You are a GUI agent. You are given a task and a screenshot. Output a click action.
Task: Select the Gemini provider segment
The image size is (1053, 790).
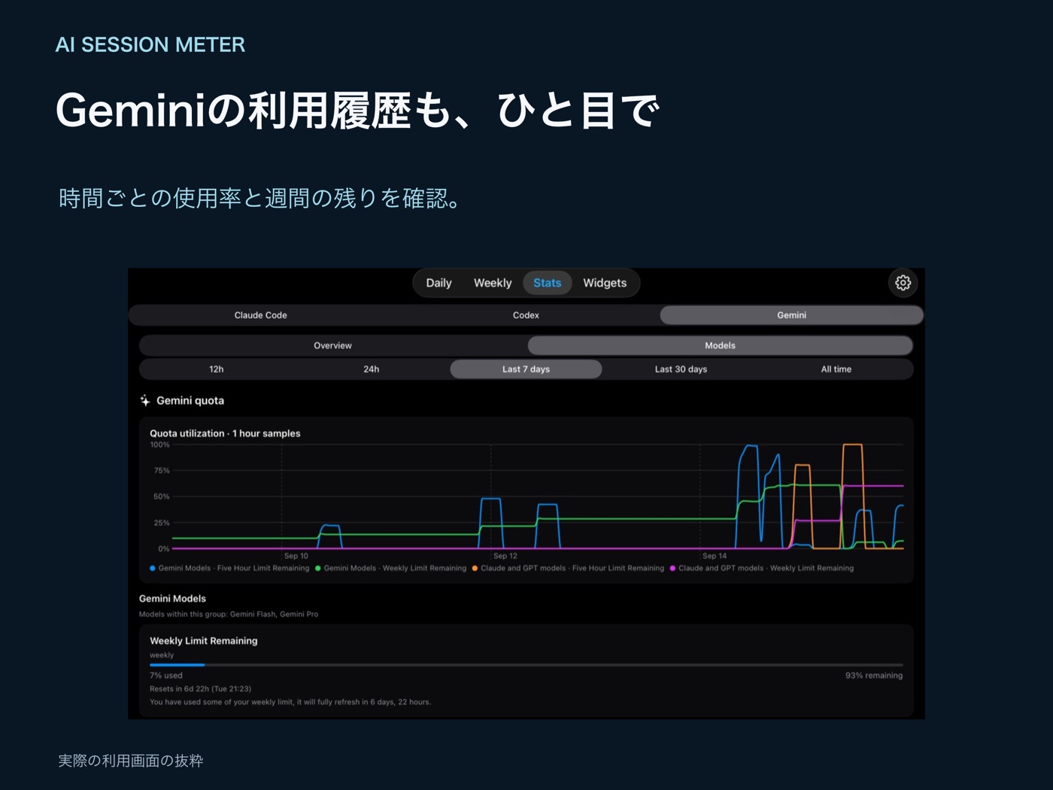tap(791, 315)
